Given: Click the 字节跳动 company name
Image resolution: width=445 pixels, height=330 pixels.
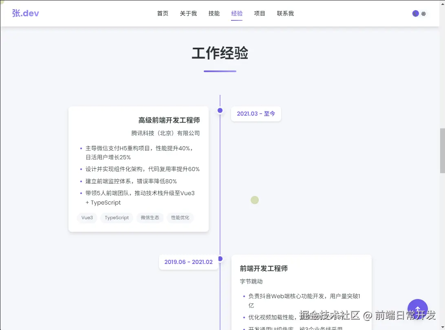Looking at the screenshot, I should (x=251, y=282).
